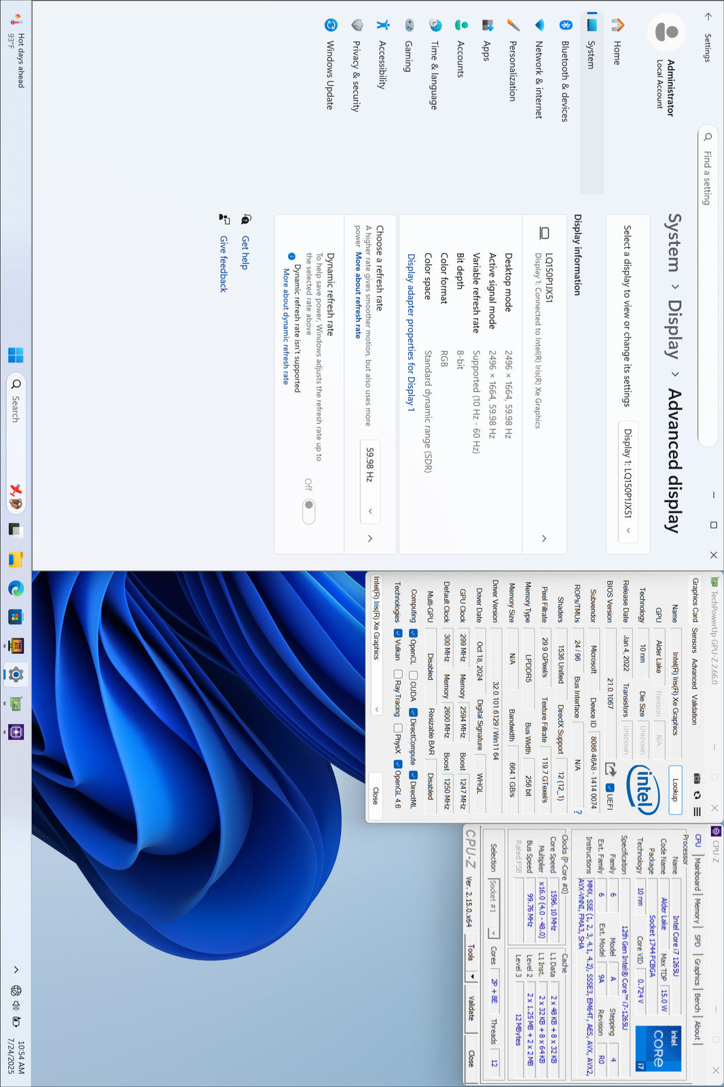Open the clock showing 10:54 AM 7/24/2025
This screenshot has width=724, height=1087.
click(x=16, y=1057)
